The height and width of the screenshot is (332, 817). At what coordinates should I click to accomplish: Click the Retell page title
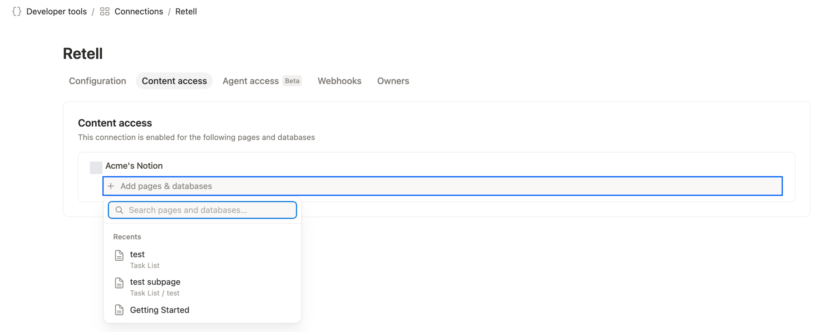[83, 54]
